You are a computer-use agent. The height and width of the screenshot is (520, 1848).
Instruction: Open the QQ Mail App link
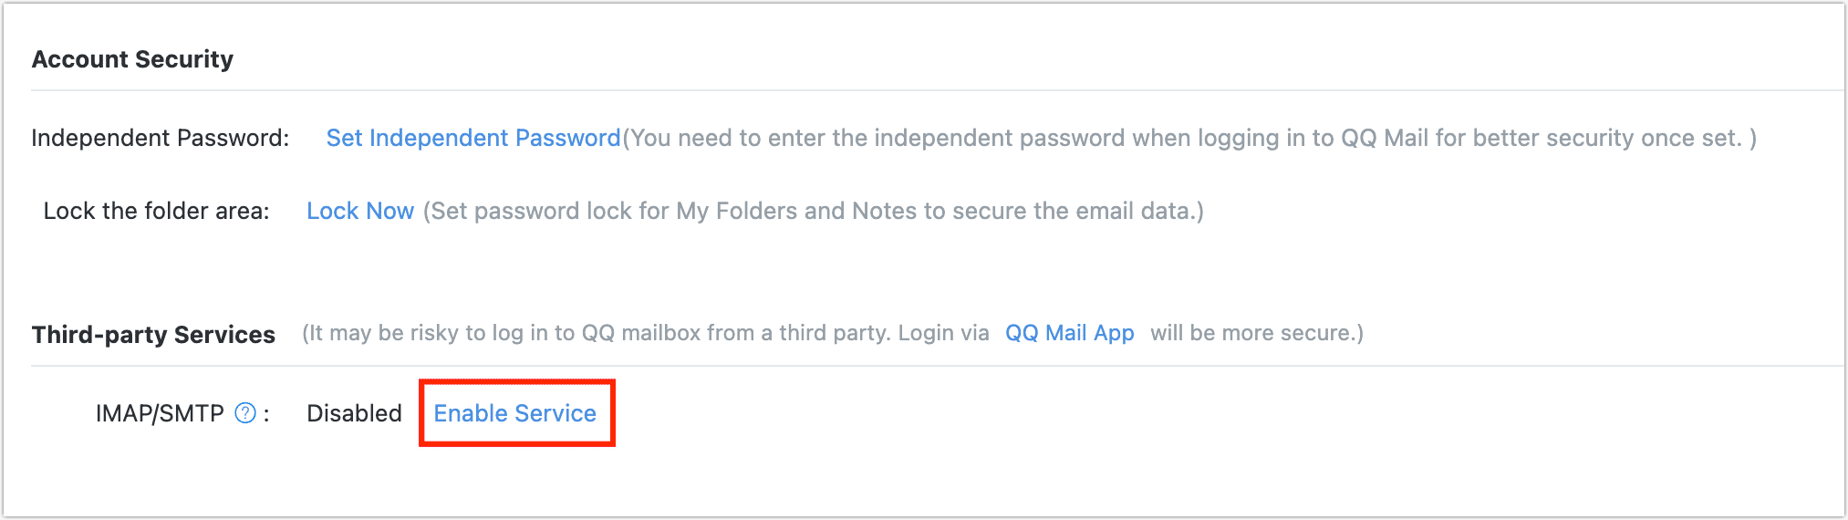pyautogui.click(x=1069, y=333)
